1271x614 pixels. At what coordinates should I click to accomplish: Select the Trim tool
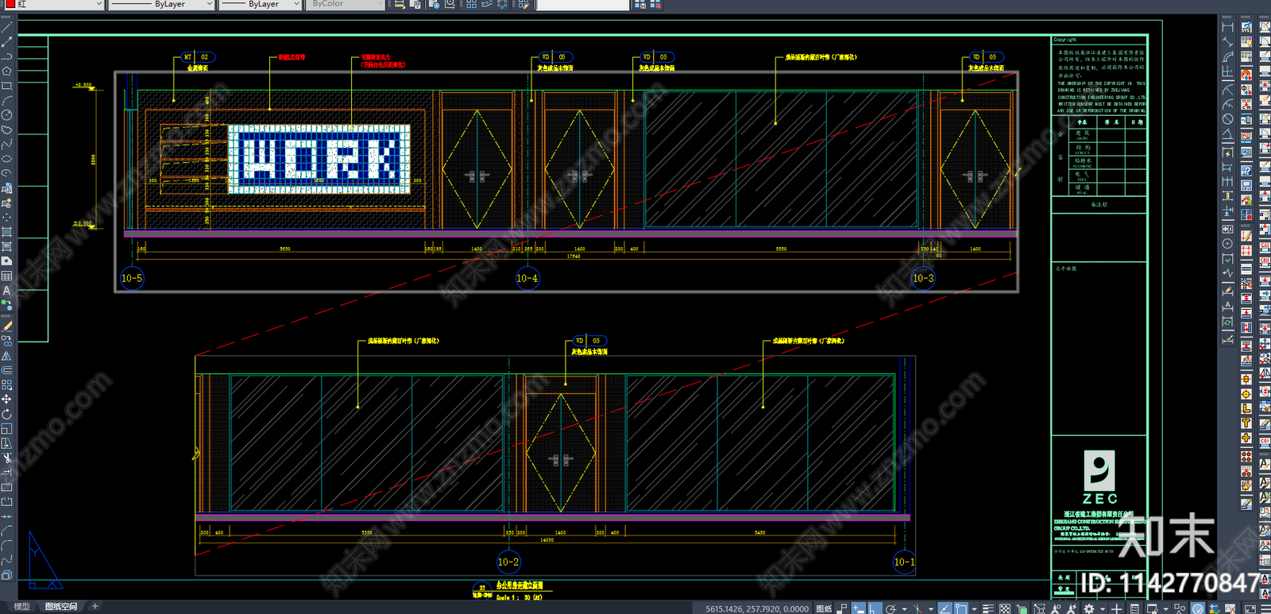click(x=6, y=458)
